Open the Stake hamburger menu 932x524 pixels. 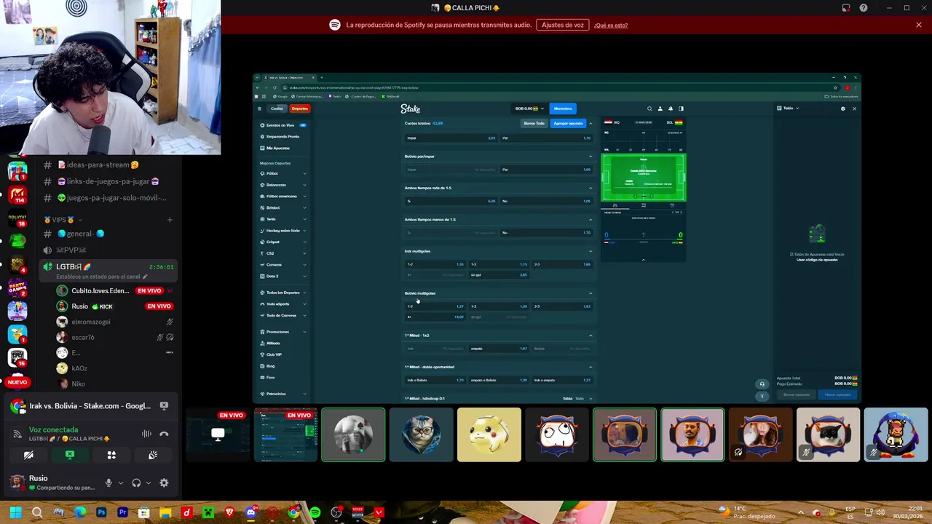pyautogui.click(x=259, y=108)
